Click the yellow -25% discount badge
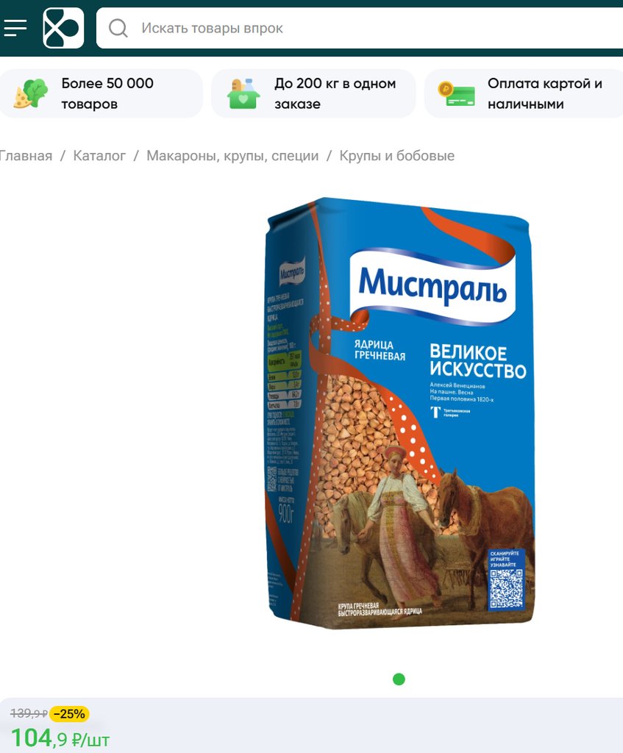Image resolution: width=623 pixels, height=753 pixels. click(70, 714)
